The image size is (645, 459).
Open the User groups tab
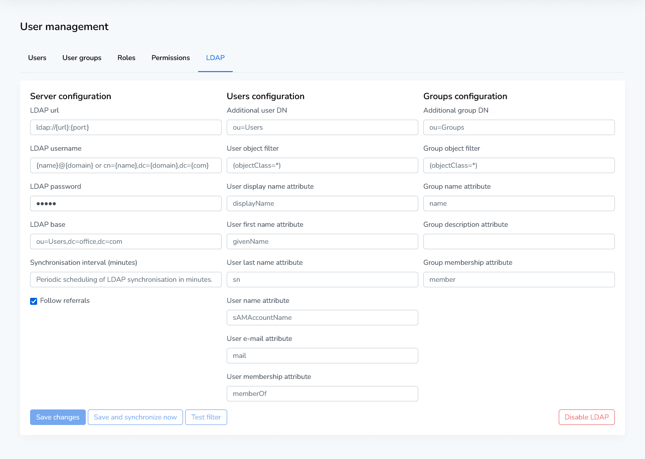(82, 58)
